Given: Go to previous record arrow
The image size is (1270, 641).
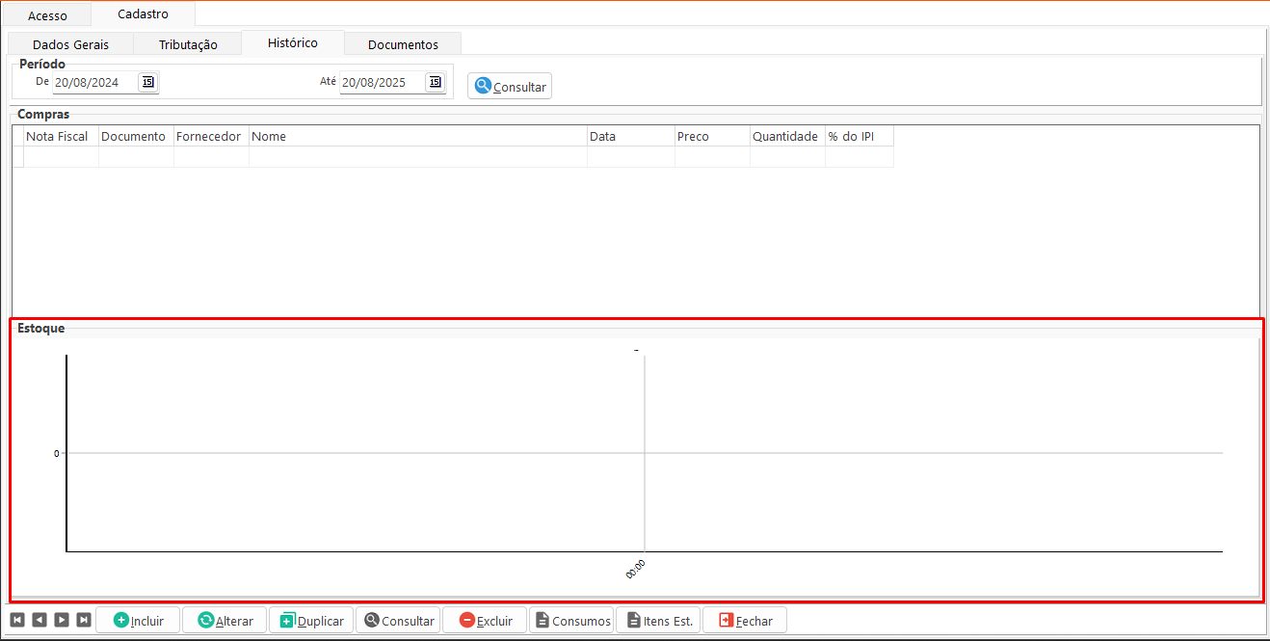Looking at the screenshot, I should coord(40,620).
